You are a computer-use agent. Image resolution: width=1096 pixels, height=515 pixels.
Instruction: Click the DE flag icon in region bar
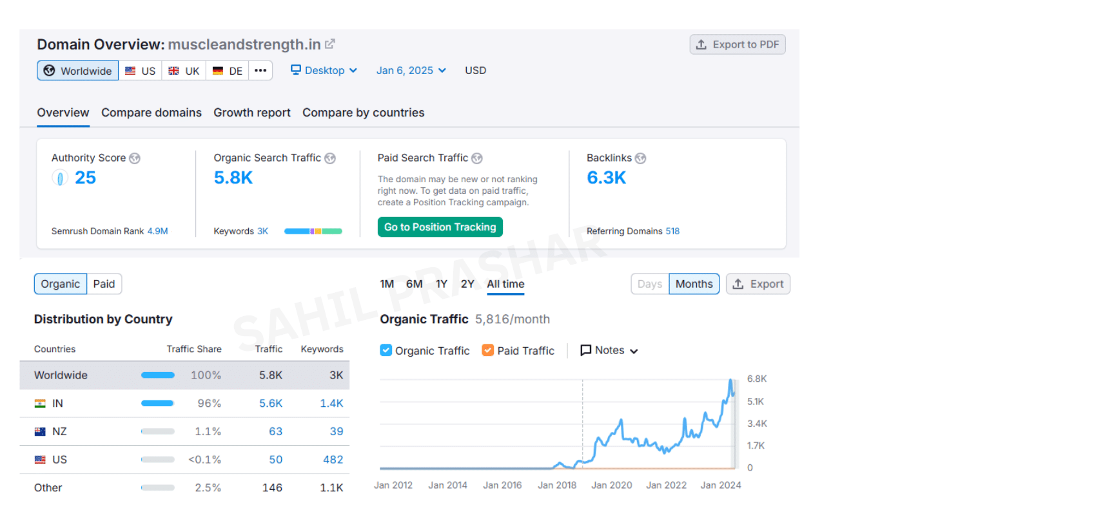pyautogui.click(x=218, y=71)
